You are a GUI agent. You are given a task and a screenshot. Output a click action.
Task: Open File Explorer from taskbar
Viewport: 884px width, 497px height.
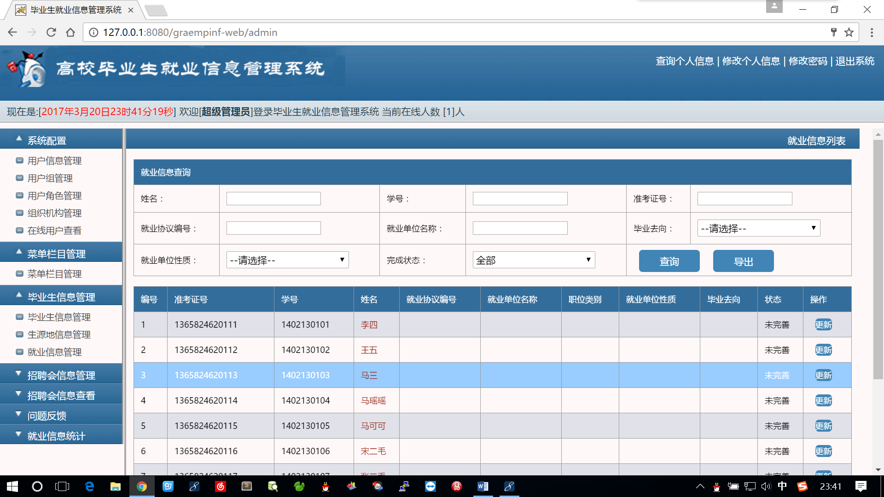115,486
